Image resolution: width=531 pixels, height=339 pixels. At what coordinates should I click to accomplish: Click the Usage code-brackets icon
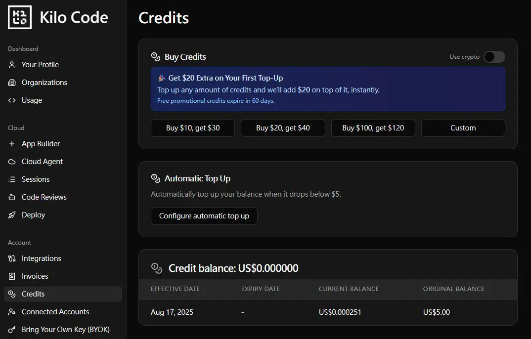click(x=12, y=100)
